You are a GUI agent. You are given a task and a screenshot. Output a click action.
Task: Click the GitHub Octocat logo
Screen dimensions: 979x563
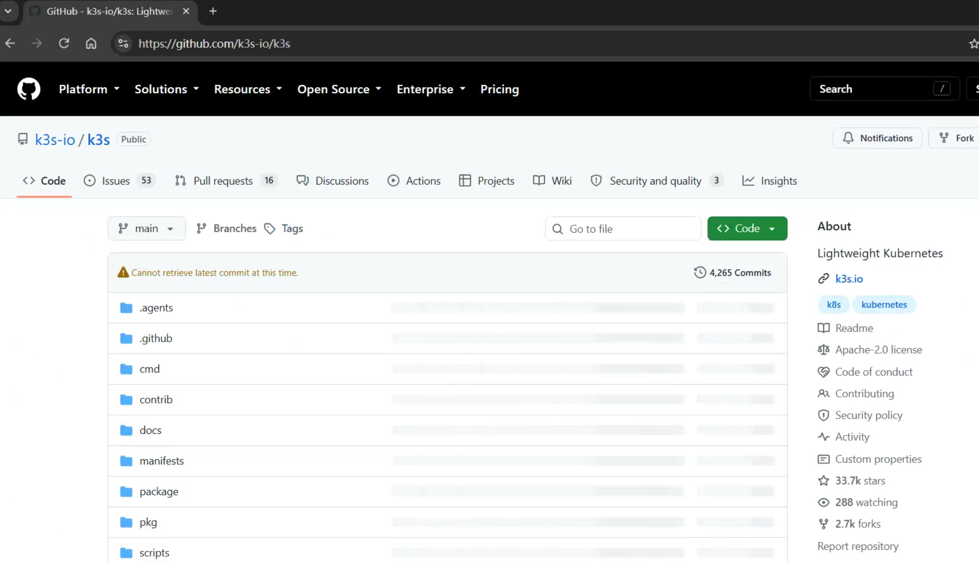(x=28, y=89)
